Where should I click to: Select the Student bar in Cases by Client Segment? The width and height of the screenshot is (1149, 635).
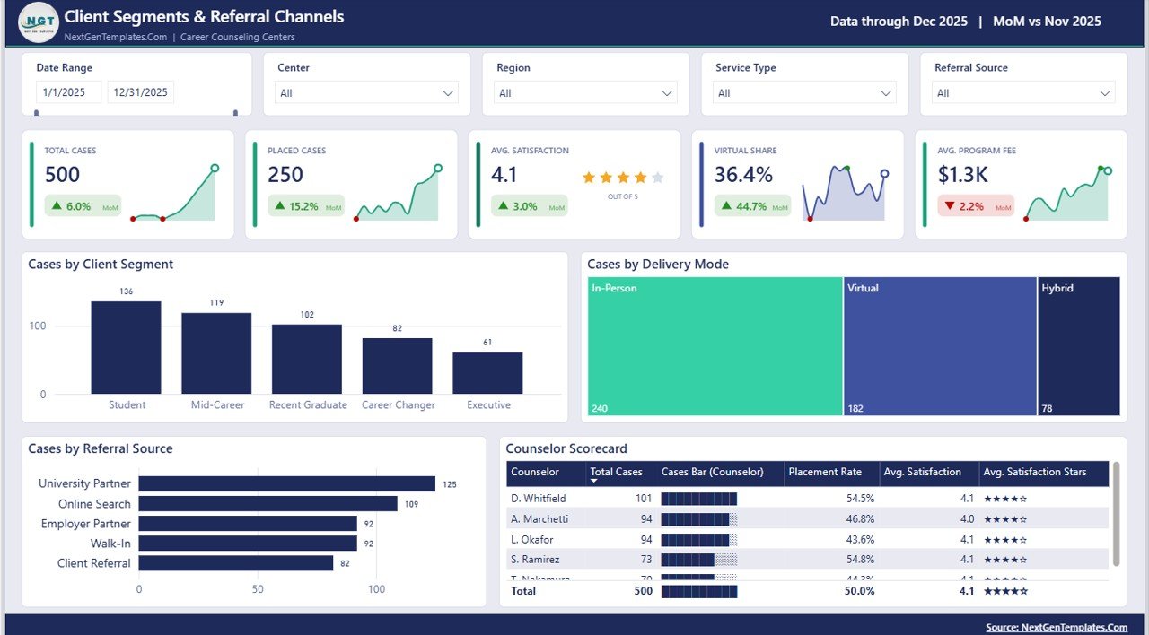[126, 348]
